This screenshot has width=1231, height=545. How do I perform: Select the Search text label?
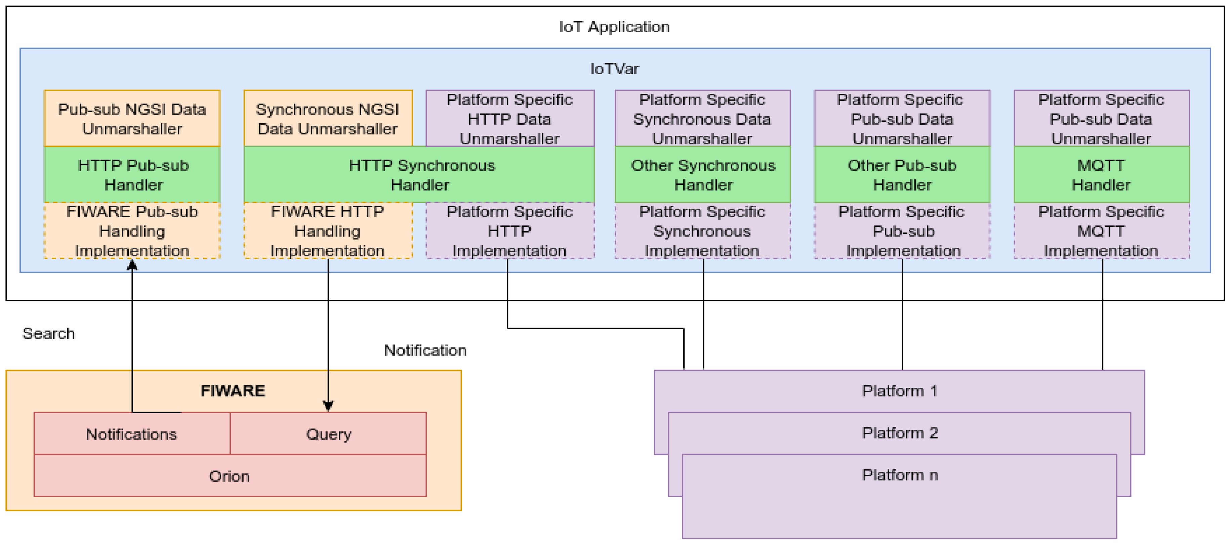tap(49, 333)
